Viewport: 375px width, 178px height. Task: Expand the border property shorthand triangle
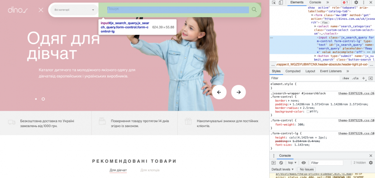(x=288, y=101)
